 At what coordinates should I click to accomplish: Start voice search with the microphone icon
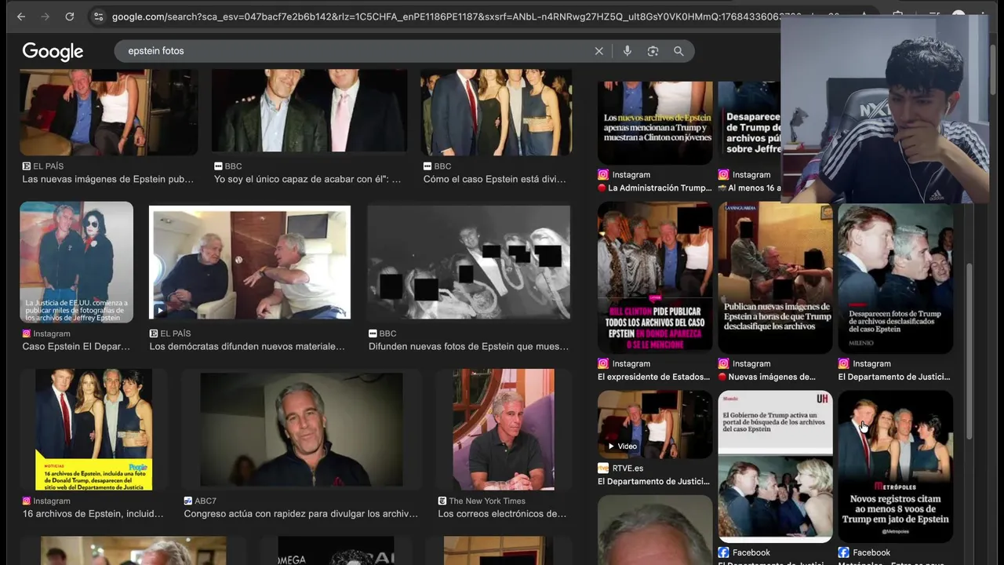tap(627, 51)
